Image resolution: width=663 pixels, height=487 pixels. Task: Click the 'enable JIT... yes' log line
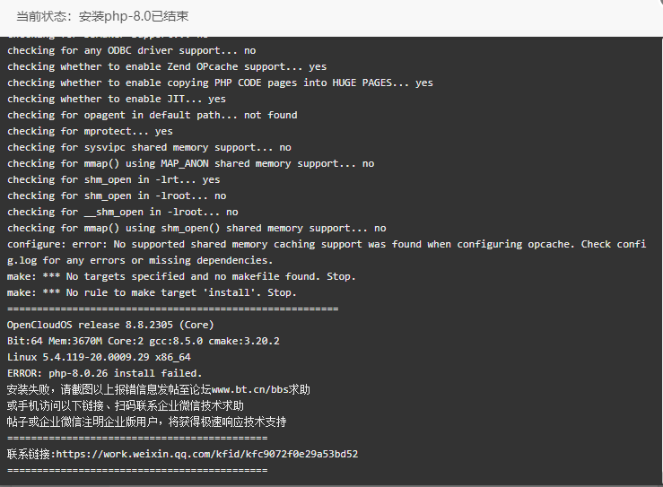tap(117, 99)
